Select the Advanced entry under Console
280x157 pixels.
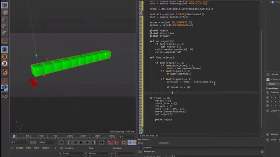point(149,151)
